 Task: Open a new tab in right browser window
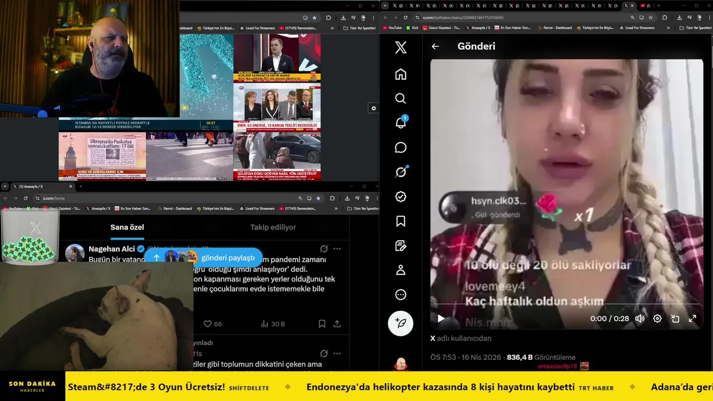click(x=658, y=6)
